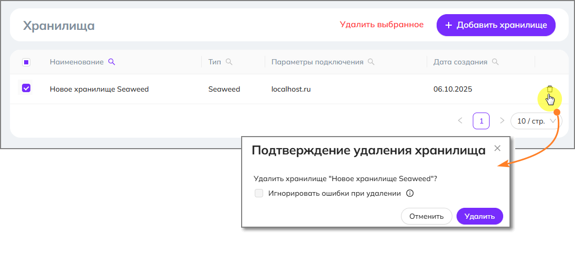The image size is (575, 257).
Task: Click the localhost.ru connection cell
Action: tap(291, 89)
